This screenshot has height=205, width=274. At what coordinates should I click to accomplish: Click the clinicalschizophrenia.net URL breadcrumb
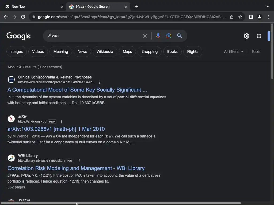pyautogui.click(x=57, y=82)
